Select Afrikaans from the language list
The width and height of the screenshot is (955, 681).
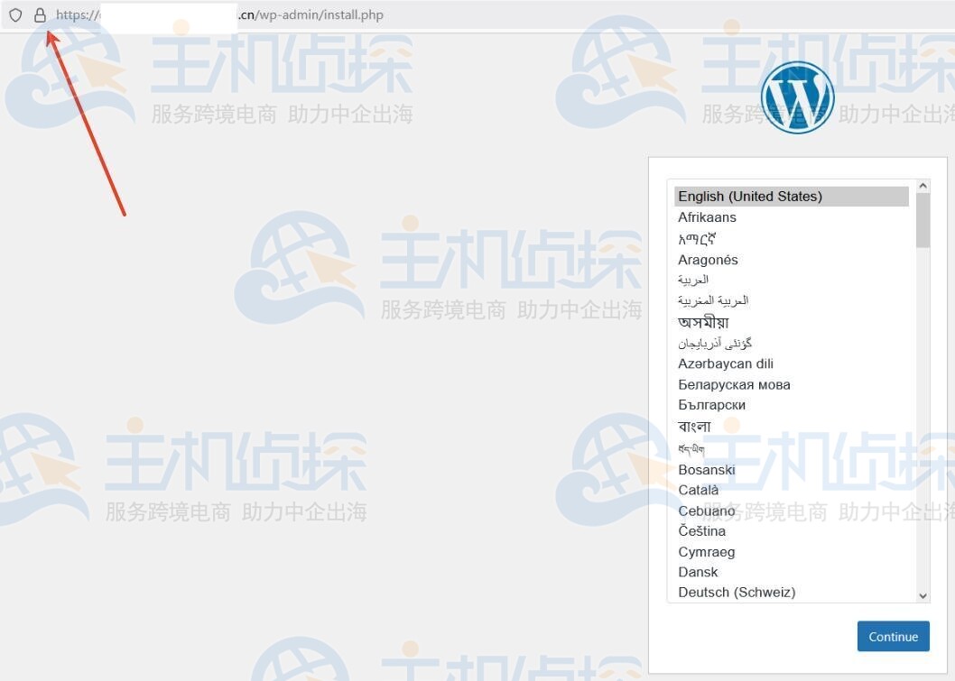coord(707,216)
